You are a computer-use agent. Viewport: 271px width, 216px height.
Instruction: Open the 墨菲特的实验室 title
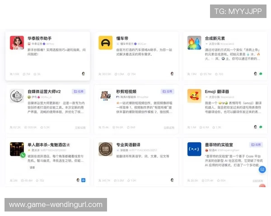[x=219, y=145]
